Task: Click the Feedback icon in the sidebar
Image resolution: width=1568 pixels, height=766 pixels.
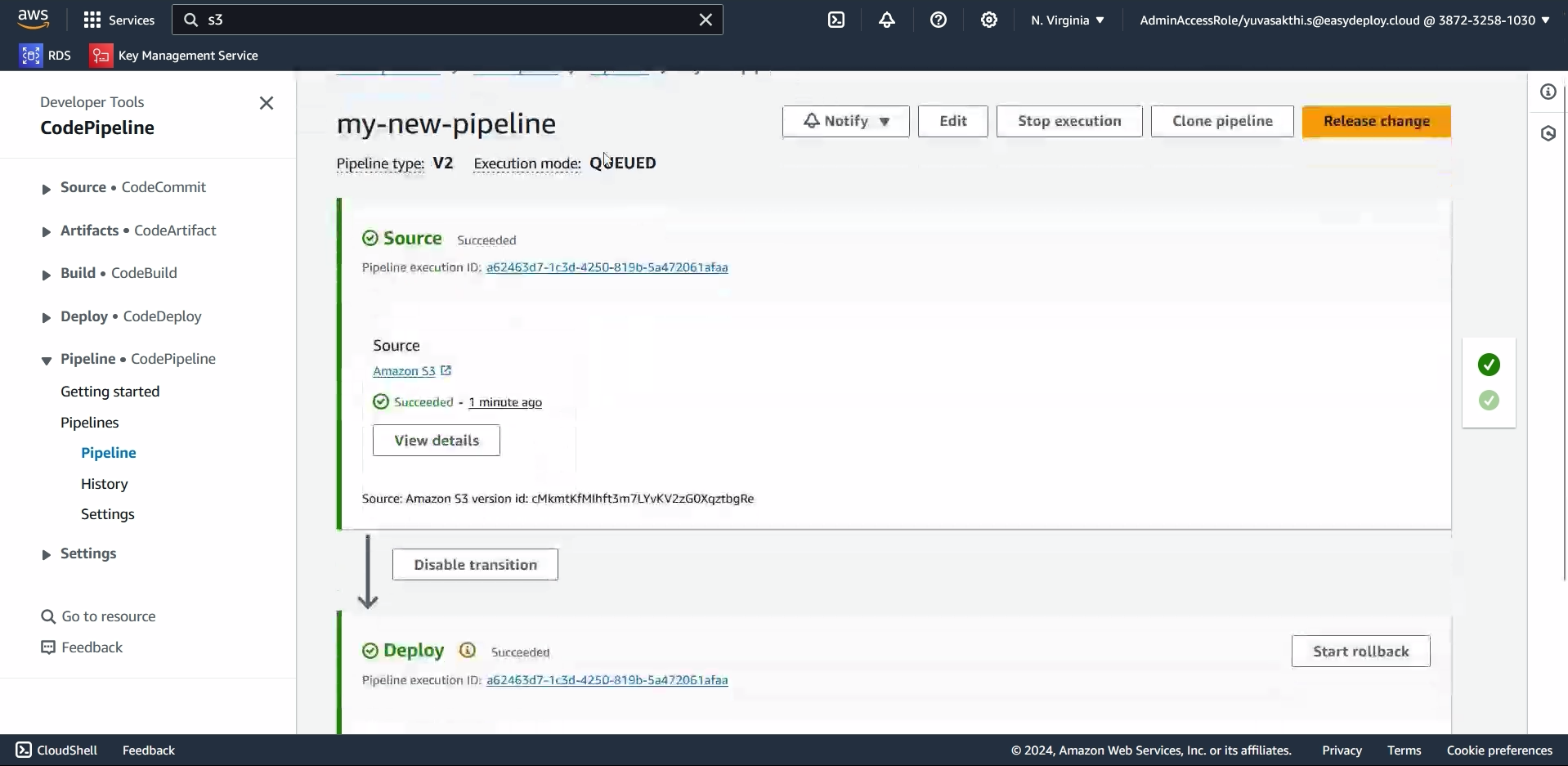Action: pos(48,647)
